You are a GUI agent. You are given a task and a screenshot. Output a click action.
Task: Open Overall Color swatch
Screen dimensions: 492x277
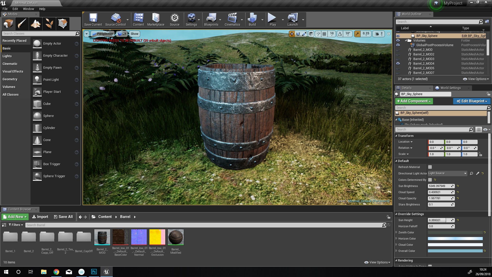coord(455,251)
